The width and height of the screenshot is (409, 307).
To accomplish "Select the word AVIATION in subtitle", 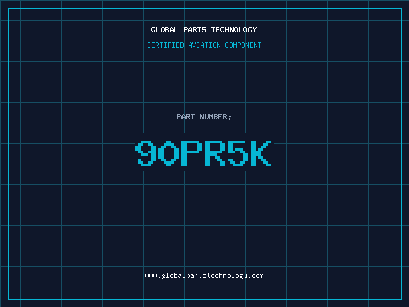I will pyautogui.click(x=204, y=45).
